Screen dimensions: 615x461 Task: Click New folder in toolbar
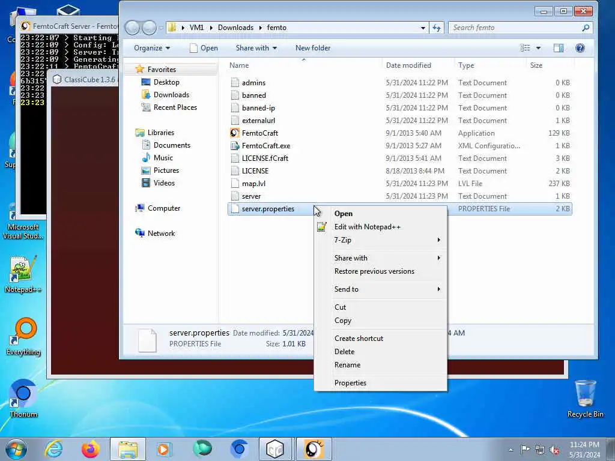pos(312,48)
